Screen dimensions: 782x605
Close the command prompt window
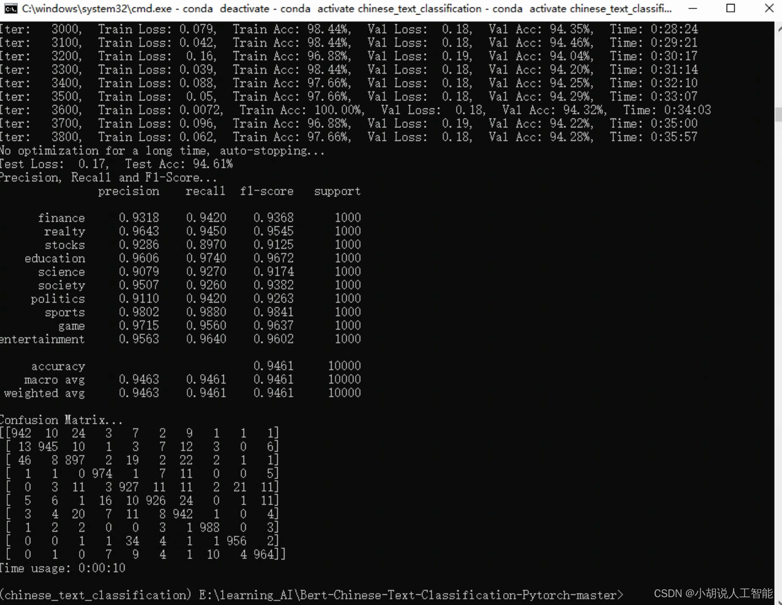pyautogui.click(x=769, y=8)
